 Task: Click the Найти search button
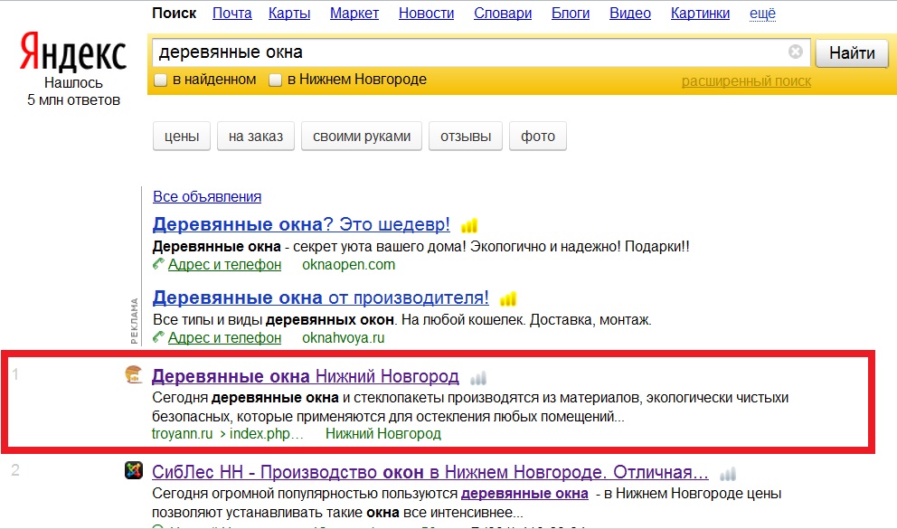852,53
